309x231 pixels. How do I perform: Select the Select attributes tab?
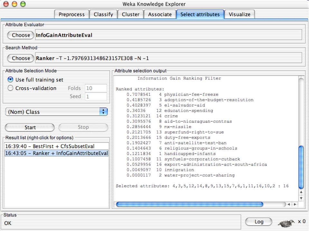coord(200,14)
